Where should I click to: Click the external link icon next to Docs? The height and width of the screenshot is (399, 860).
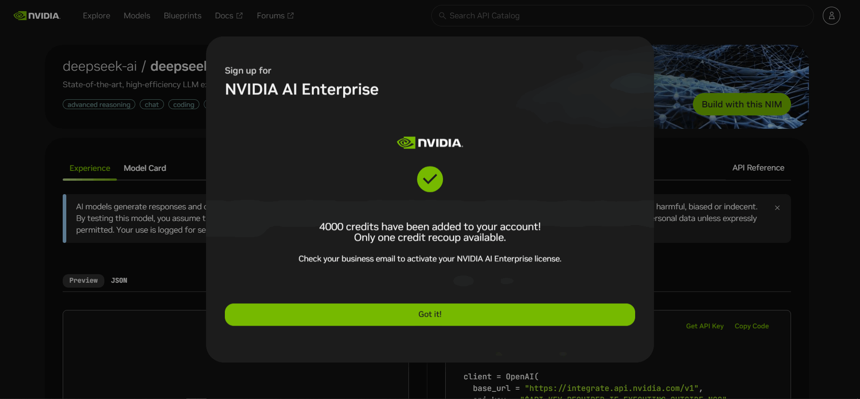pos(240,16)
